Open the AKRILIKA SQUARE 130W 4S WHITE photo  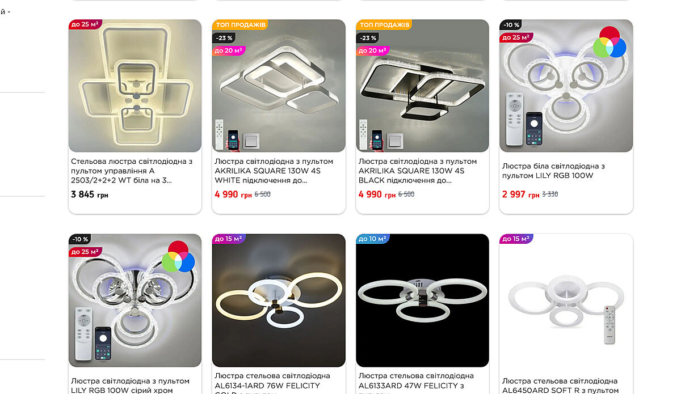tap(279, 86)
